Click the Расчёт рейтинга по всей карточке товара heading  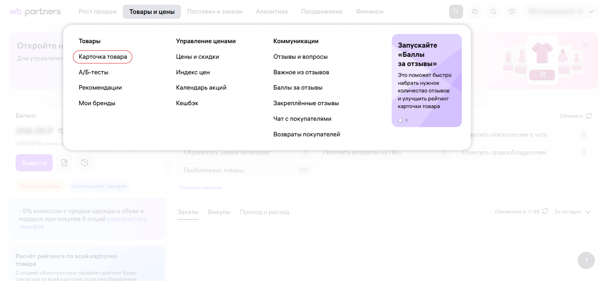coord(66,260)
